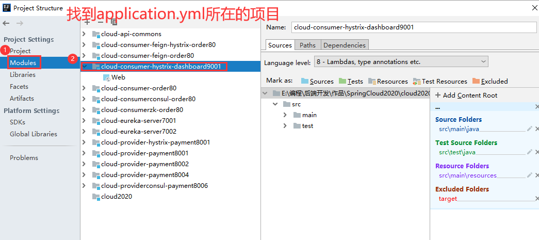This screenshot has height=240, width=539.
Task: Open Artifacts in sidebar
Action: [x=22, y=99]
